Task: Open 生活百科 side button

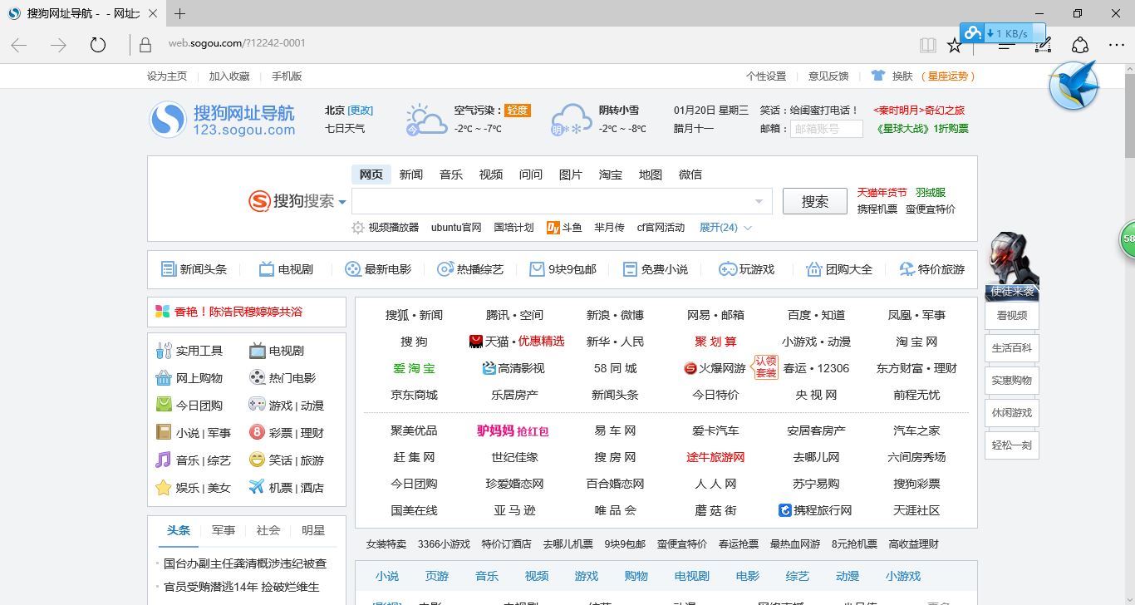Action: [1012, 347]
